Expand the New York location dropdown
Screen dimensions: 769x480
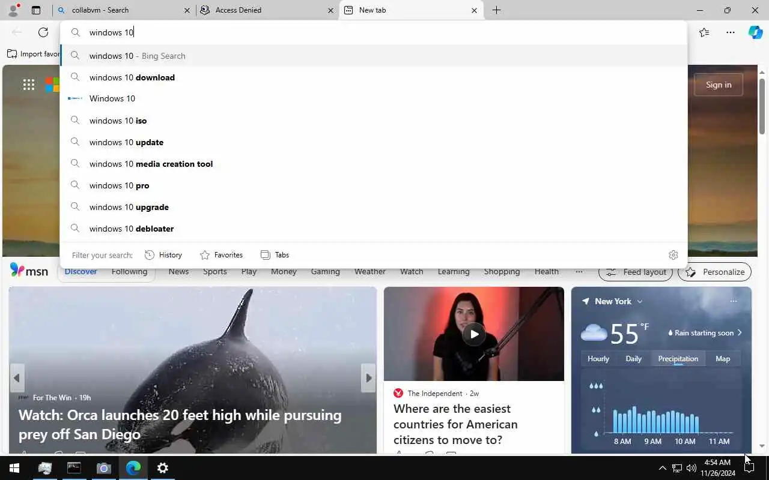click(640, 301)
